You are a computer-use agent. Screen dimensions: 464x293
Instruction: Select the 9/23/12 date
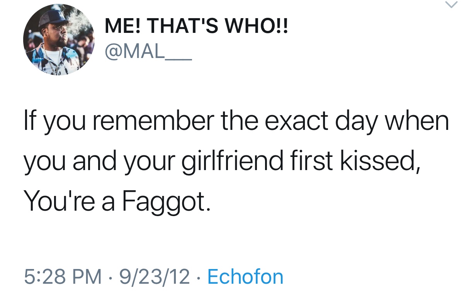(x=155, y=277)
